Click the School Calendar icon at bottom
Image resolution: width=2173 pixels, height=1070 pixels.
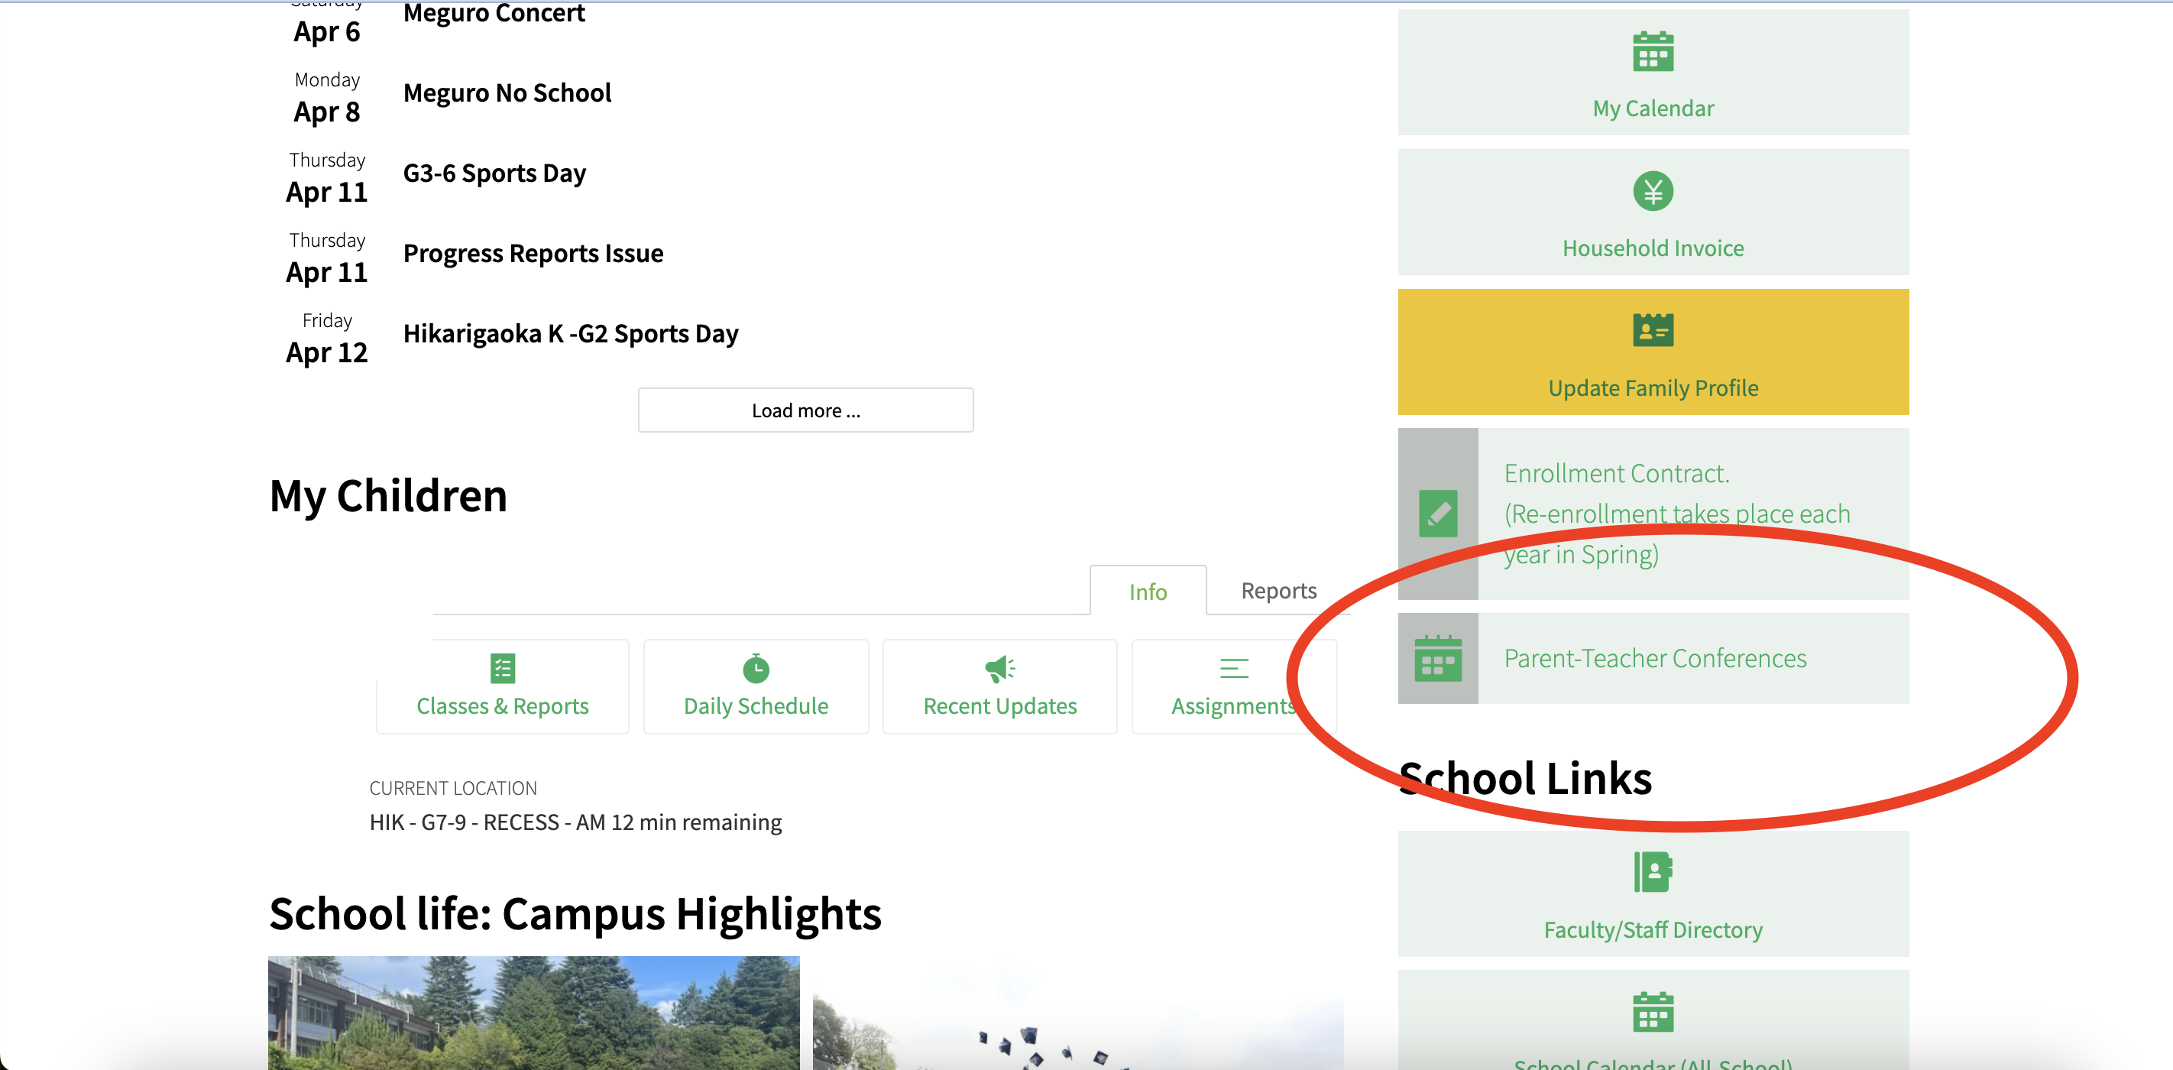pyautogui.click(x=1653, y=1012)
